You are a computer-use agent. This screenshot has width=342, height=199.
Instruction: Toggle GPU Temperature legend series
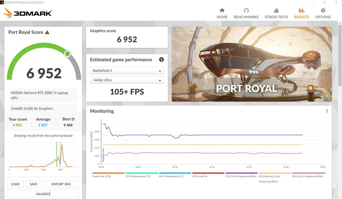[175, 175]
